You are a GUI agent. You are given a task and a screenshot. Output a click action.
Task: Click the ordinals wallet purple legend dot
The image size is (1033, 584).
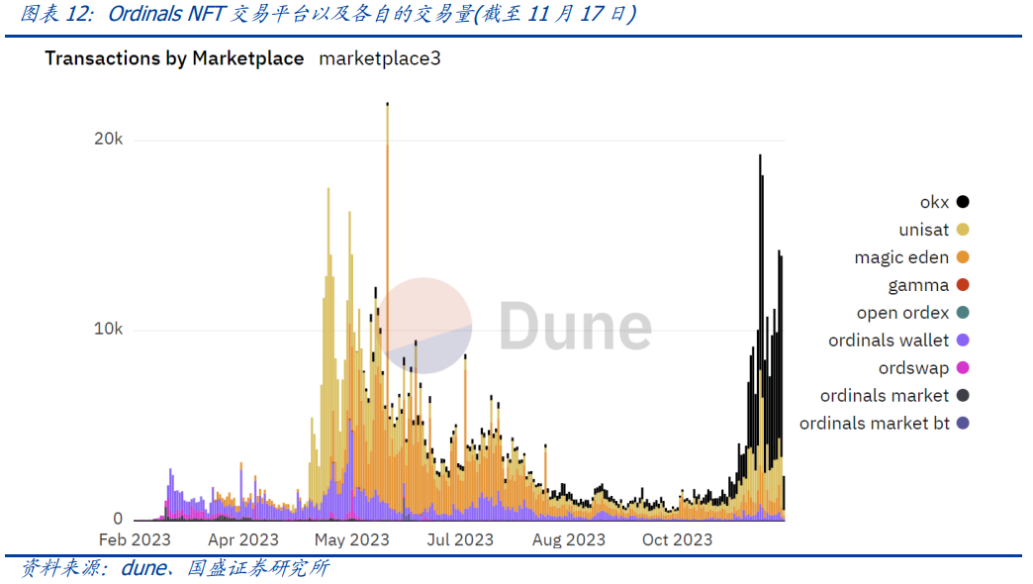pos(963,341)
